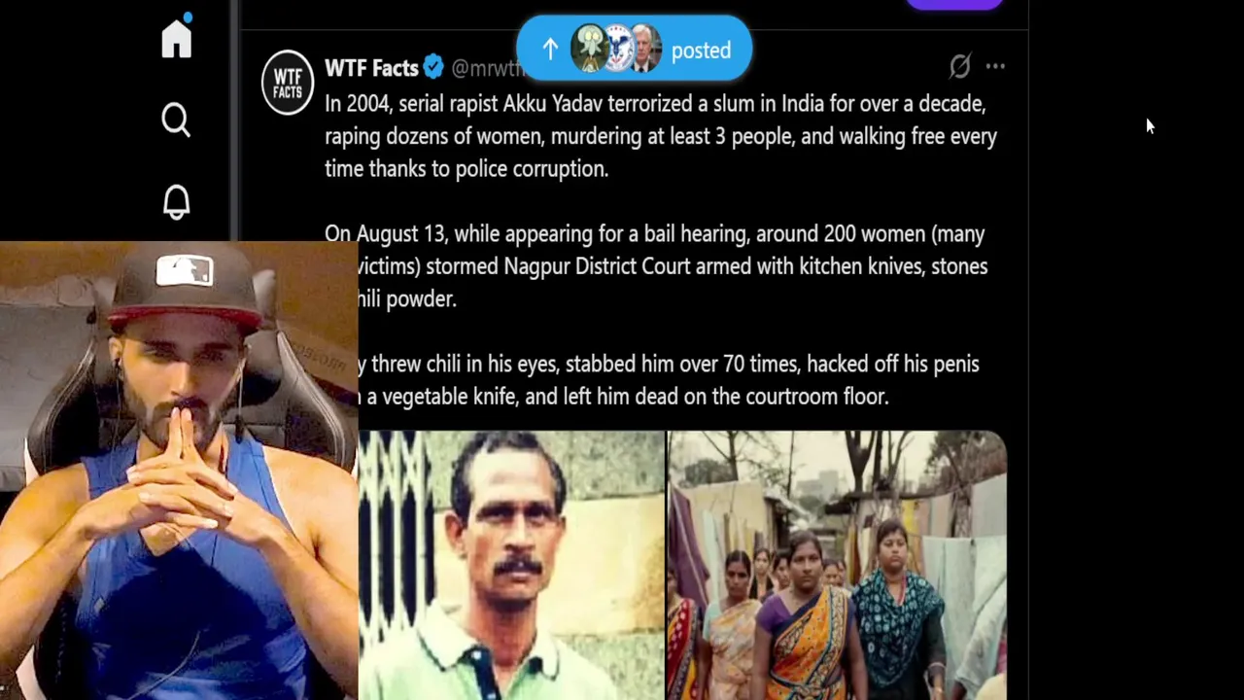Show new posts via 'posted' pill

click(x=634, y=49)
